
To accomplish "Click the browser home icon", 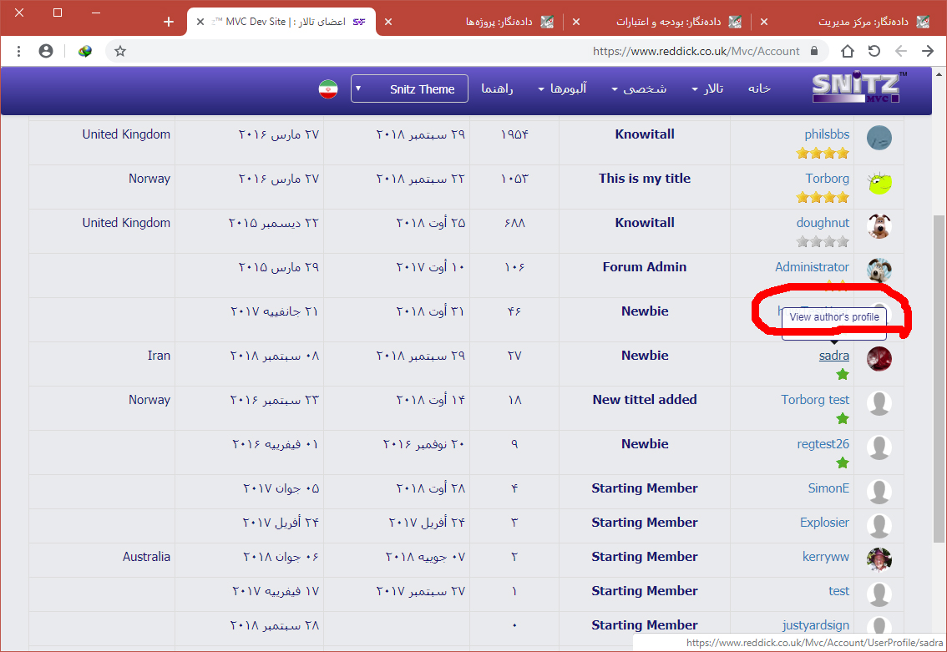I will (847, 51).
